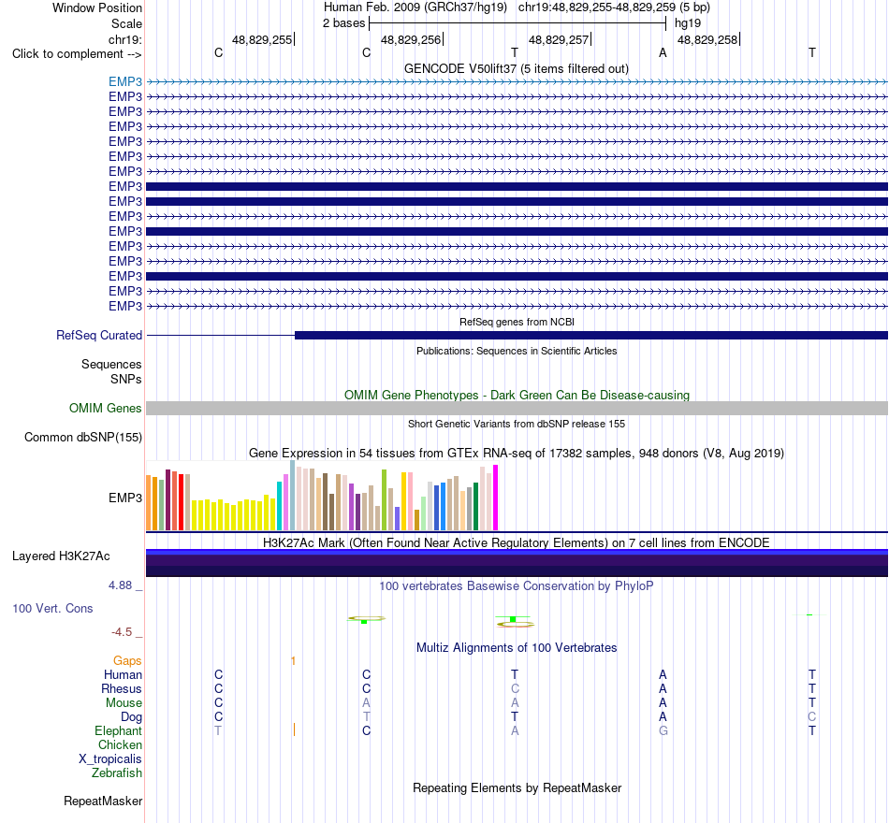
Task: Click the orange 'Gaps' row label
Action: 127,660
